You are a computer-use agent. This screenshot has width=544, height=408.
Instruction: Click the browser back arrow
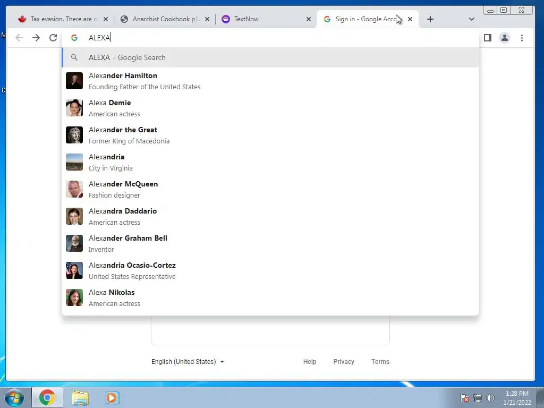click(x=19, y=38)
